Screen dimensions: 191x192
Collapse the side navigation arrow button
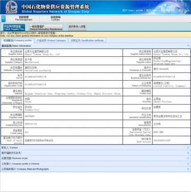click(3, 19)
